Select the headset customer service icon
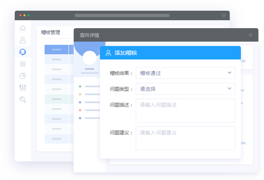This screenshot has width=264, height=180. pyautogui.click(x=23, y=52)
